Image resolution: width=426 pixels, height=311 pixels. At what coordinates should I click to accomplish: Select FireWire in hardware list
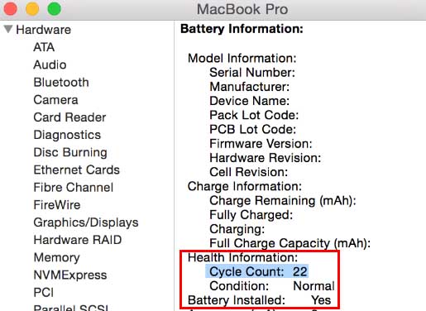pyautogui.click(x=57, y=205)
